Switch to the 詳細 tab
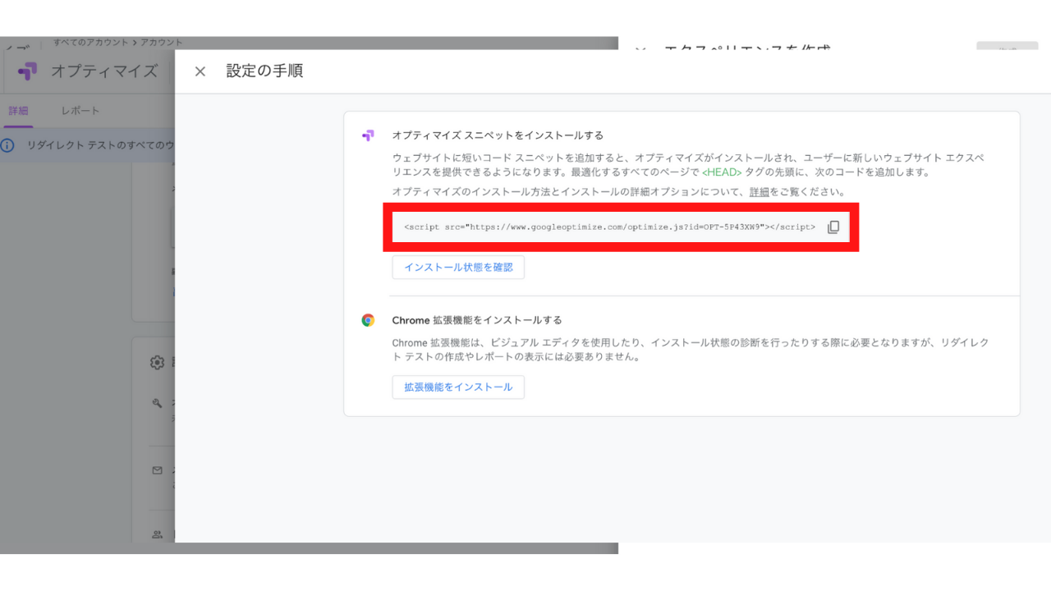1051x591 pixels. tap(18, 111)
